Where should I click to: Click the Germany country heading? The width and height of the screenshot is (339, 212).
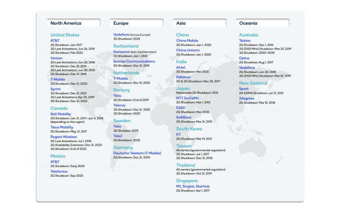coord(123,147)
